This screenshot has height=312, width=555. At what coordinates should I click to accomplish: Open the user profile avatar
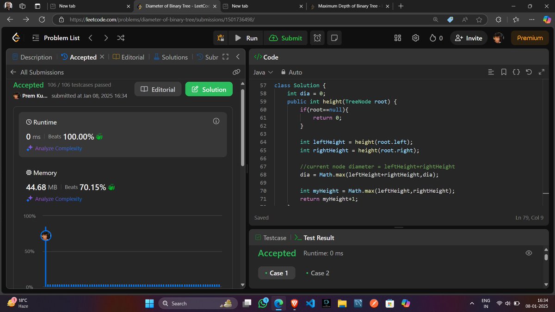[x=498, y=38]
